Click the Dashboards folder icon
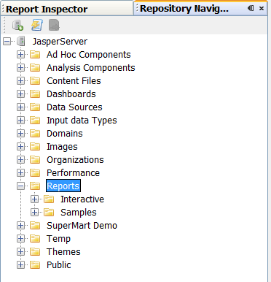The height and width of the screenshot is (282, 271). 35,94
